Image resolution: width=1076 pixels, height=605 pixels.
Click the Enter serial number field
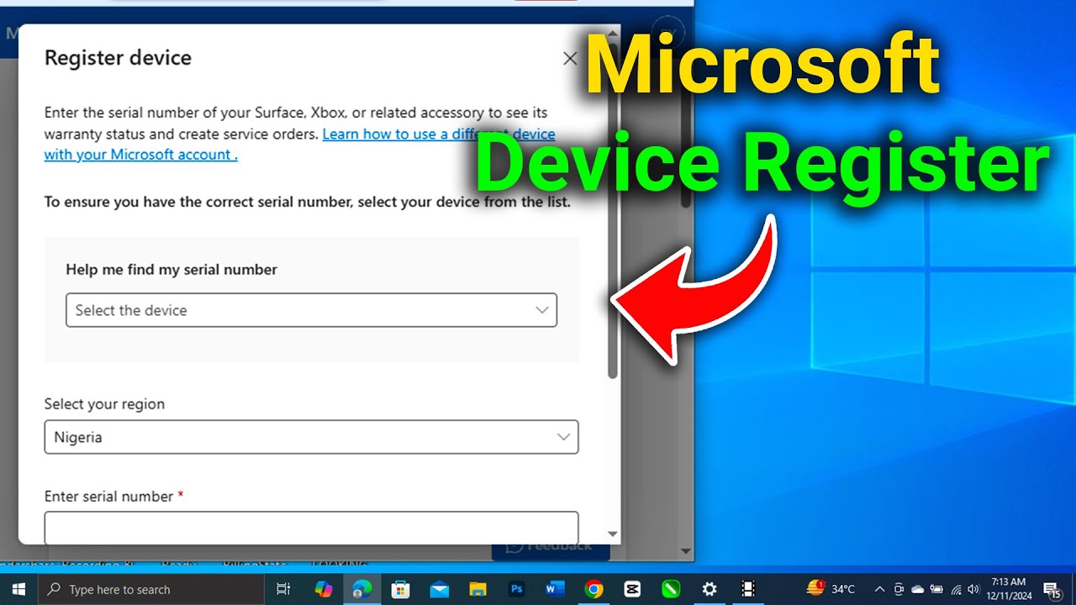pyautogui.click(x=311, y=528)
